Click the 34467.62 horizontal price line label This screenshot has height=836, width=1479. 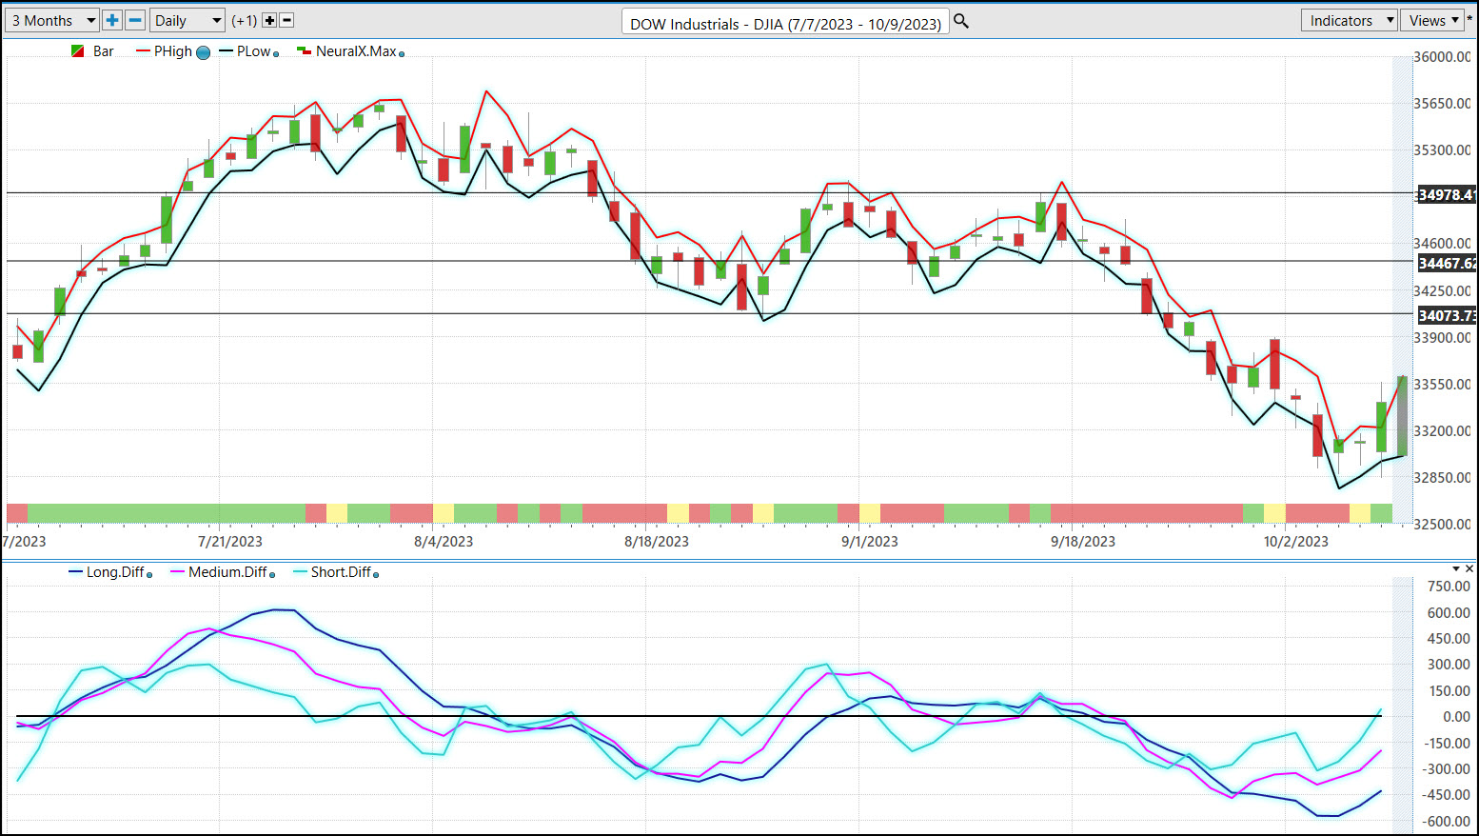click(1447, 264)
